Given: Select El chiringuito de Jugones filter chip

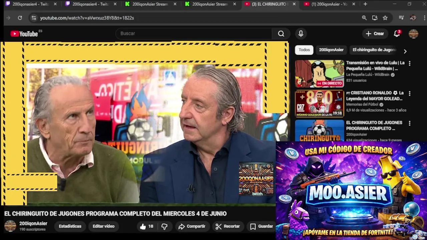Looking at the screenshot, I should click(x=374, y=50).
